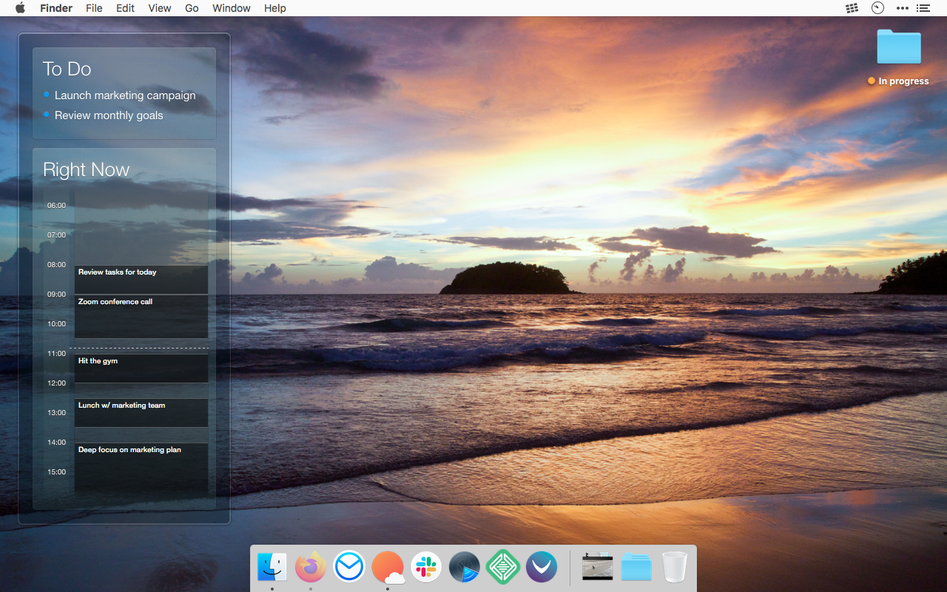
Task: Open Finder from the Dock
Action: pyautogui.click(x=272, y=568)
